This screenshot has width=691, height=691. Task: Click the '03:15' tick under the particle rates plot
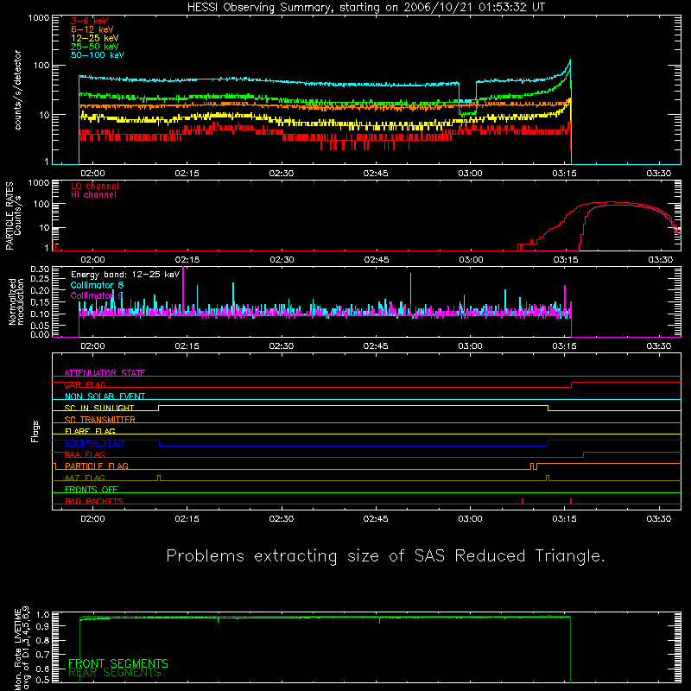point(566,260)
